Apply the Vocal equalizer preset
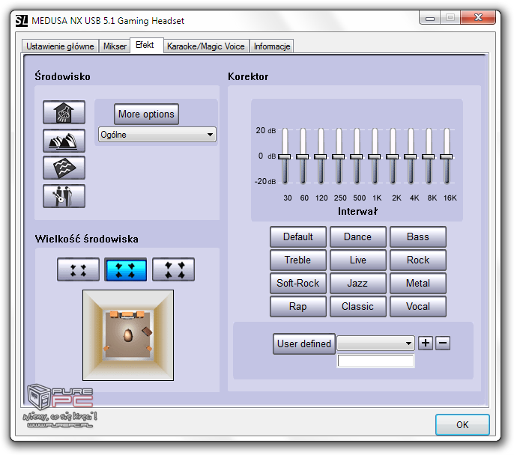 (x=417, y=306)
